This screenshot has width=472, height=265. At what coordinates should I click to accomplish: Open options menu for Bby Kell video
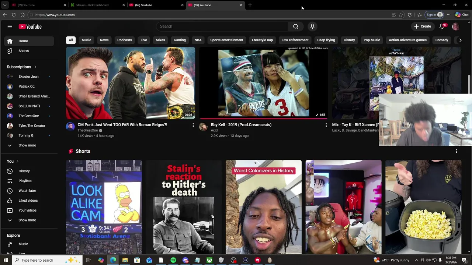tap(326, 126)
